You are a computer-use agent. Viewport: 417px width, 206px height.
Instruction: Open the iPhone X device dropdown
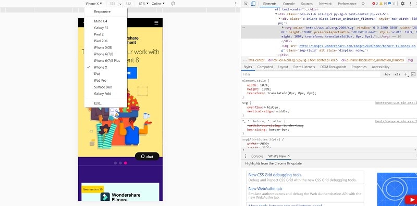pyautogui.click(x=94, y=4)
